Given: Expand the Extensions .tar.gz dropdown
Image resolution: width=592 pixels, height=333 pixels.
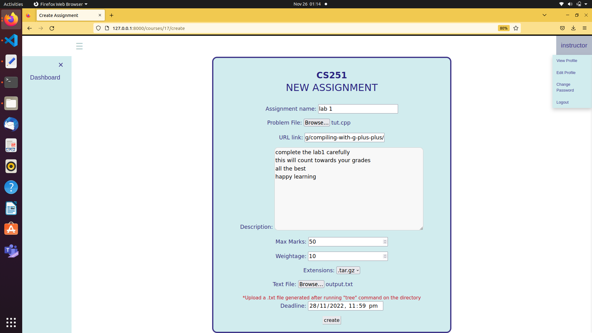Looking at the screenshot, I should click(348, 270).
